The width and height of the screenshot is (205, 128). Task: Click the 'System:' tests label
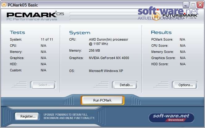[16, 39]
